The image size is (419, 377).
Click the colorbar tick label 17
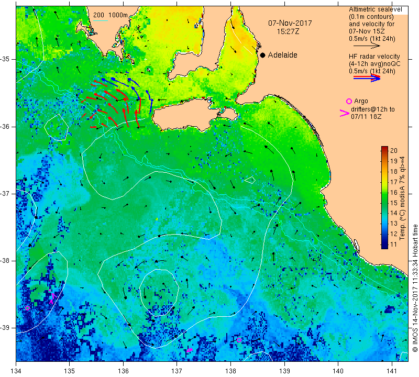click(x=394, y=182)
